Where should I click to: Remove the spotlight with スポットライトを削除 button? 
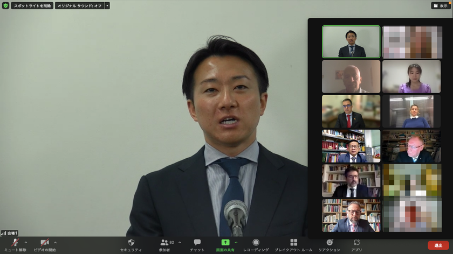click(32, 5)
